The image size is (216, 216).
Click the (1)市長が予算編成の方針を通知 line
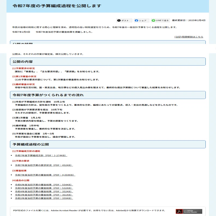tap(38, 102)
